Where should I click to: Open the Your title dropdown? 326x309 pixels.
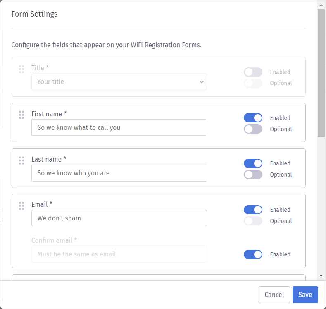coord(119,82)
